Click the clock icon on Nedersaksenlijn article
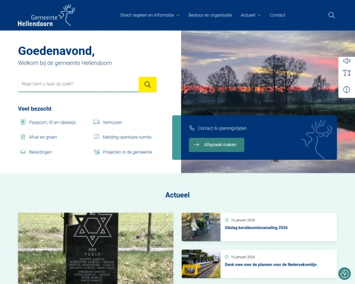This screenshot has height=284, width=355. (x=227, y=257)
